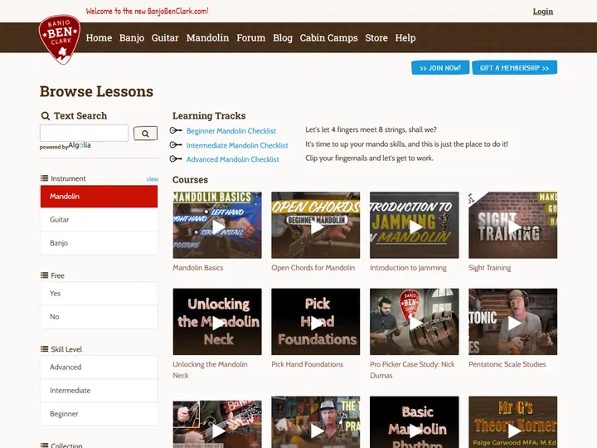Click the JOIN NOW button
Viewport: 597px width, 448px height.
(440, 68)
